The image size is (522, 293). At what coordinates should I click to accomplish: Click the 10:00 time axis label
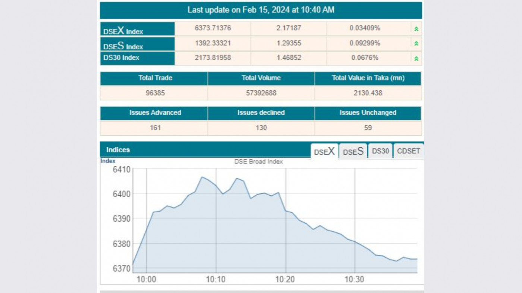(147, 280)
